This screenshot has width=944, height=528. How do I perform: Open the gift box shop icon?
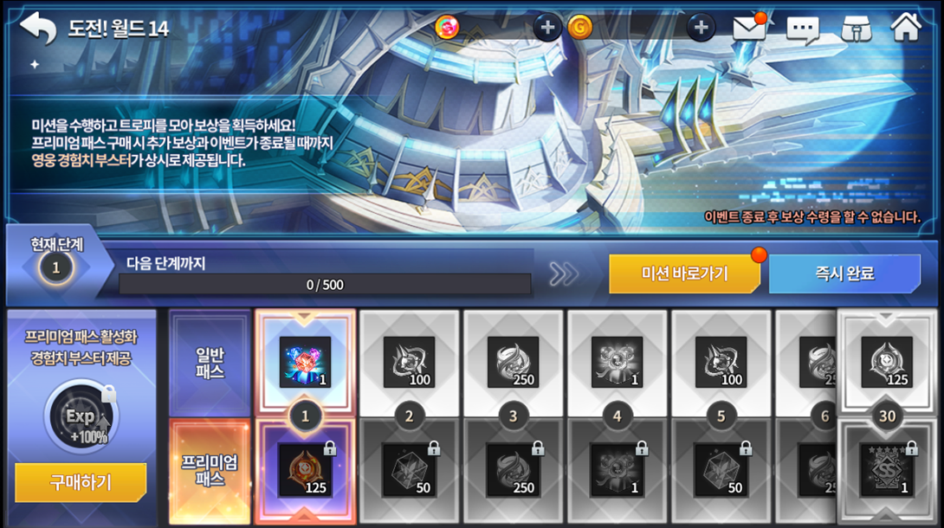(x=857, y=28)
